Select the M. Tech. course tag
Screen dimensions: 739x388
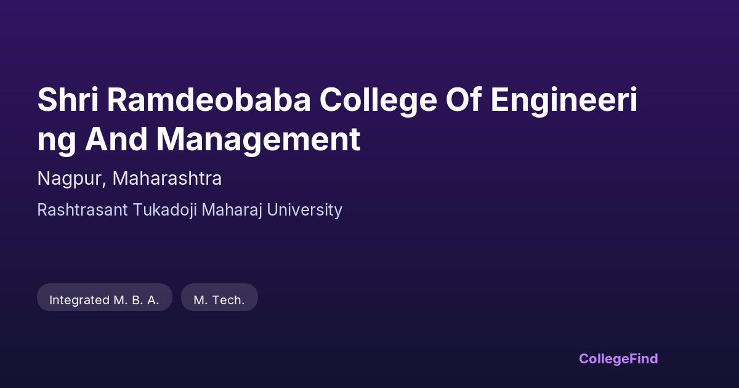pos(219,300)
